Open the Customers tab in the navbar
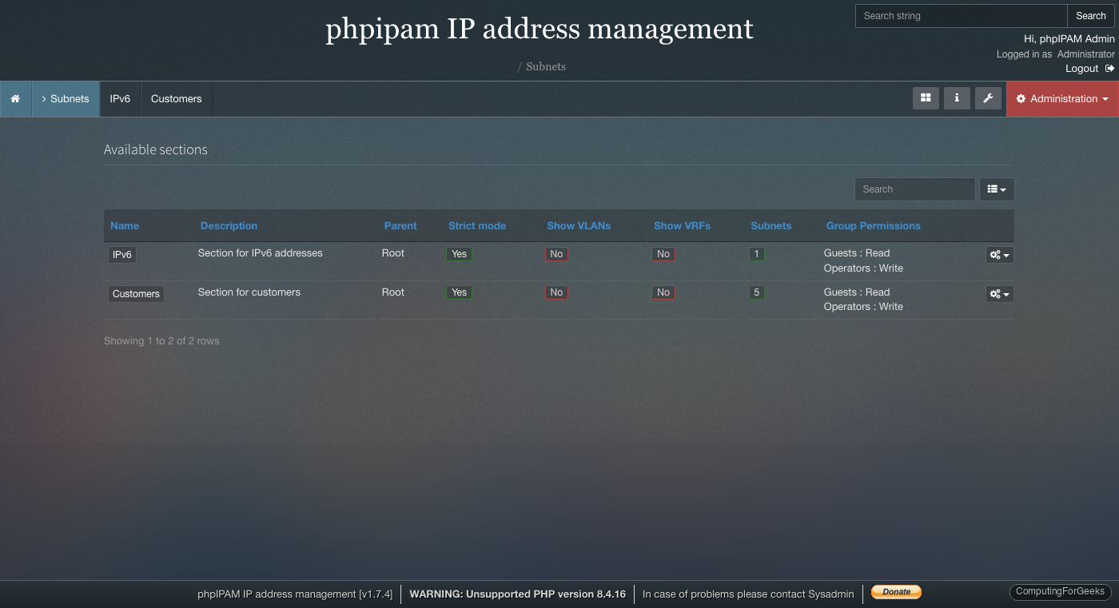Viewport: 1119px width, 608px height. (176, 98)
